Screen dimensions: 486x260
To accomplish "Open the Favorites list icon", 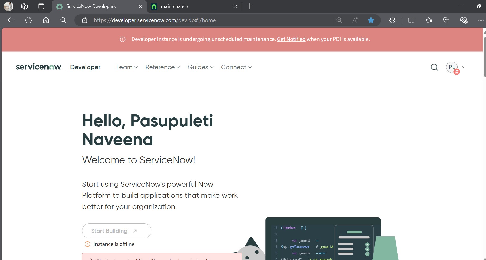I will tap(429, 20).
